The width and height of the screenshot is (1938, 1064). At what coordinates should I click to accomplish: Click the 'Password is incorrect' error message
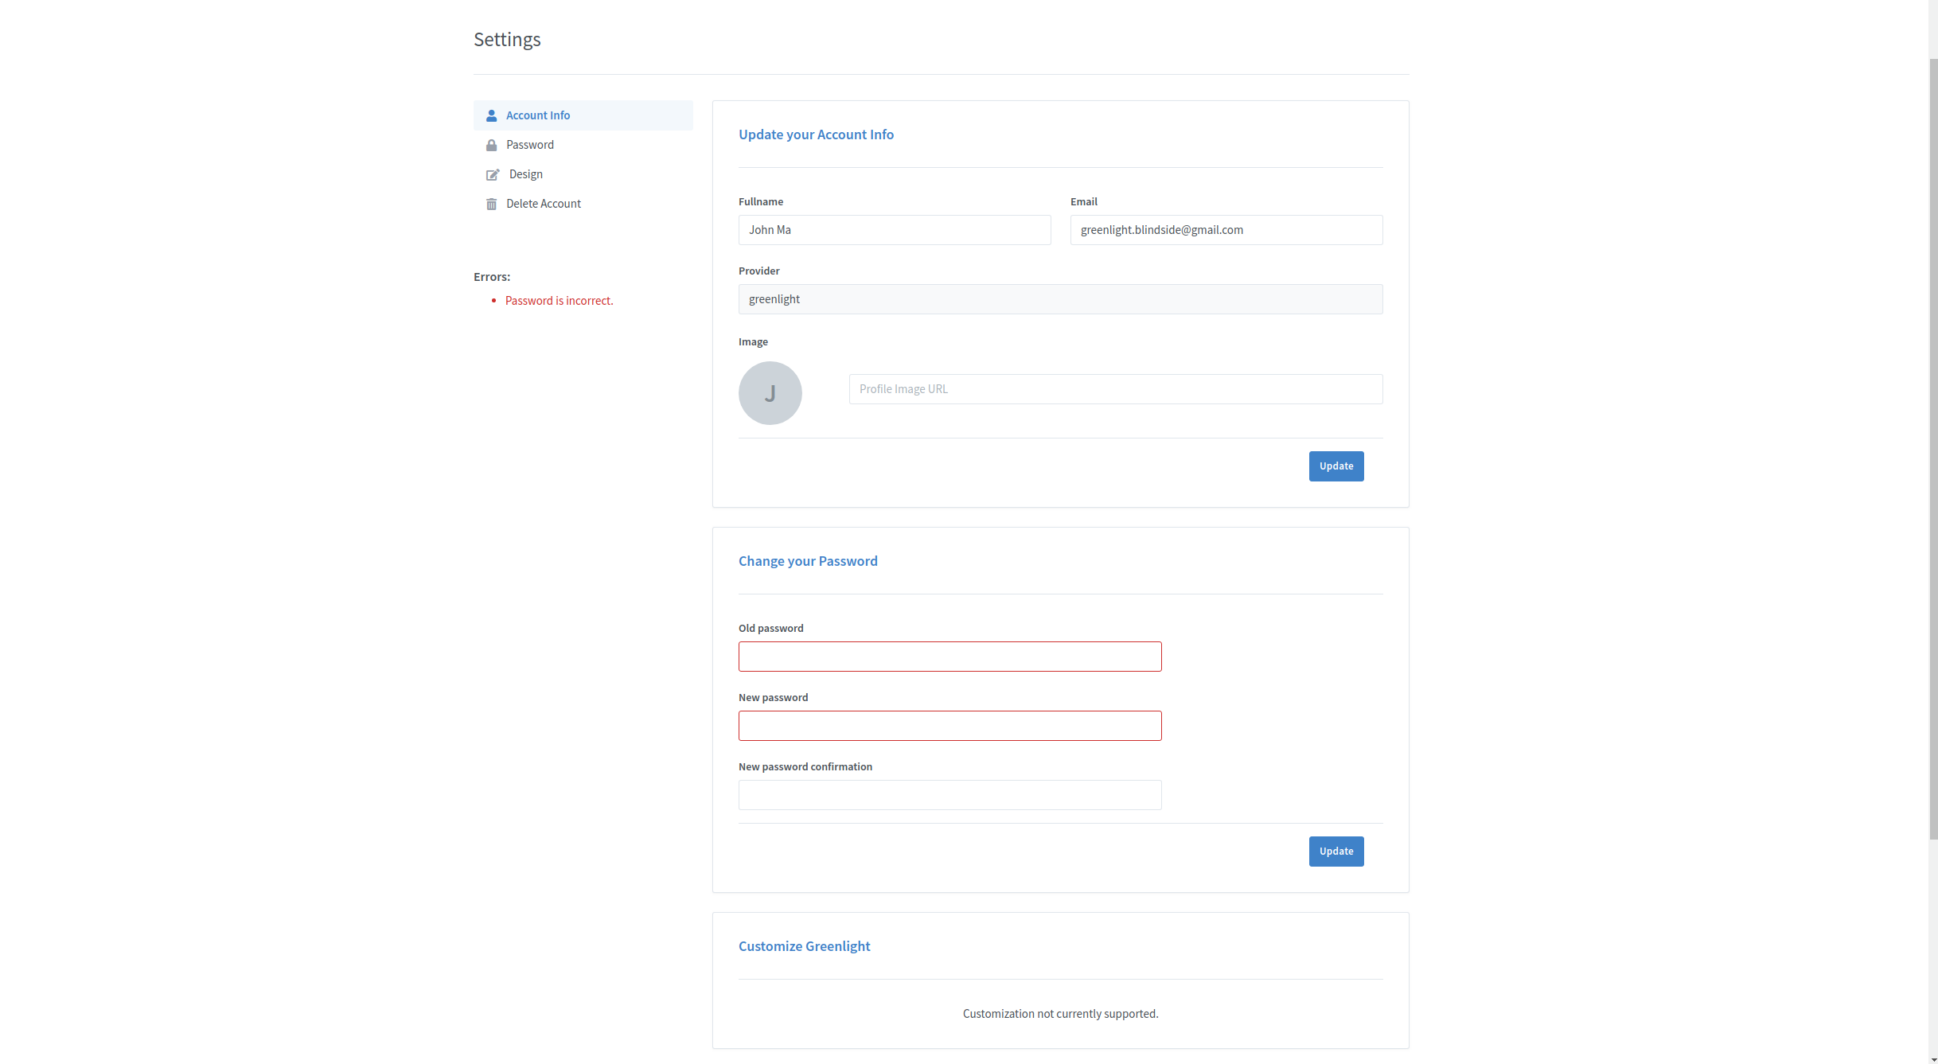(x=559, y=301)
